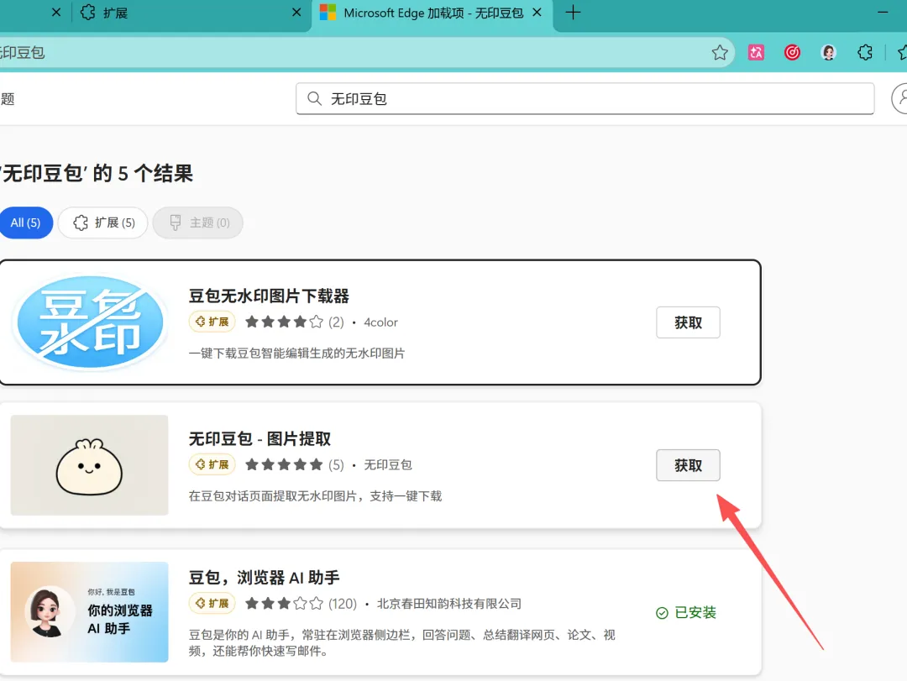Get the 豆包无水印图片下载器 extension
The image size is (907, 681).
click(x=688, y=322)
